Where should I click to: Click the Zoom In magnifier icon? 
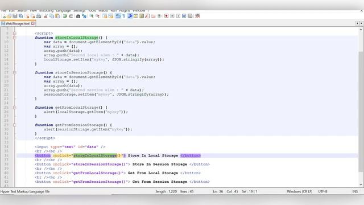[92, 16]
